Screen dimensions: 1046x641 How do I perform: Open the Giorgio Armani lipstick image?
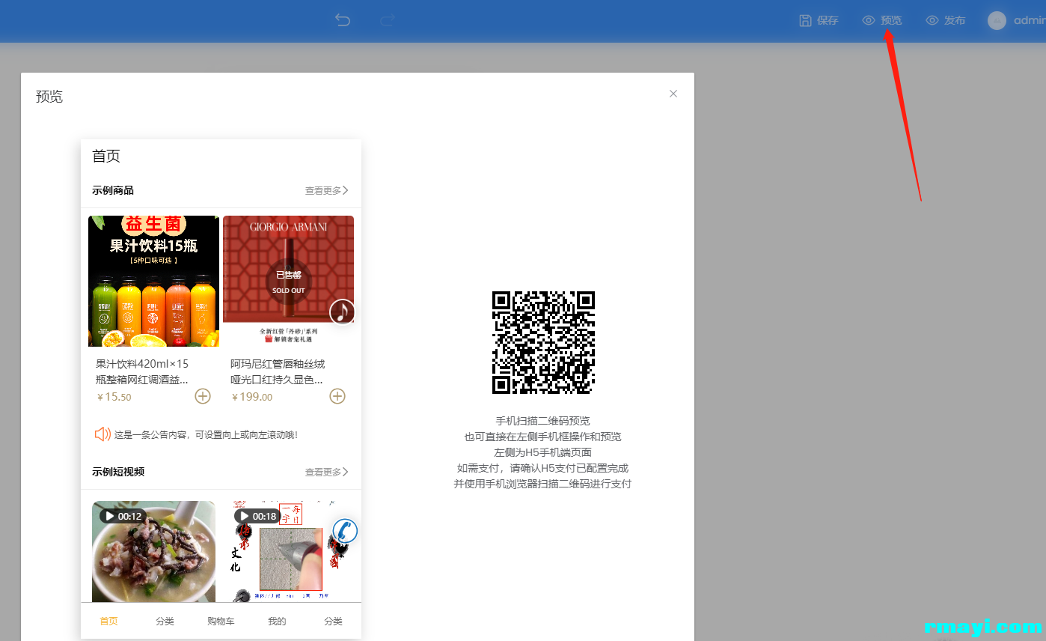(x=288, y=281)
